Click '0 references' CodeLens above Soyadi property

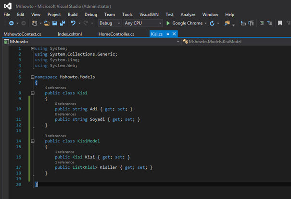click(x=65, y=114)
